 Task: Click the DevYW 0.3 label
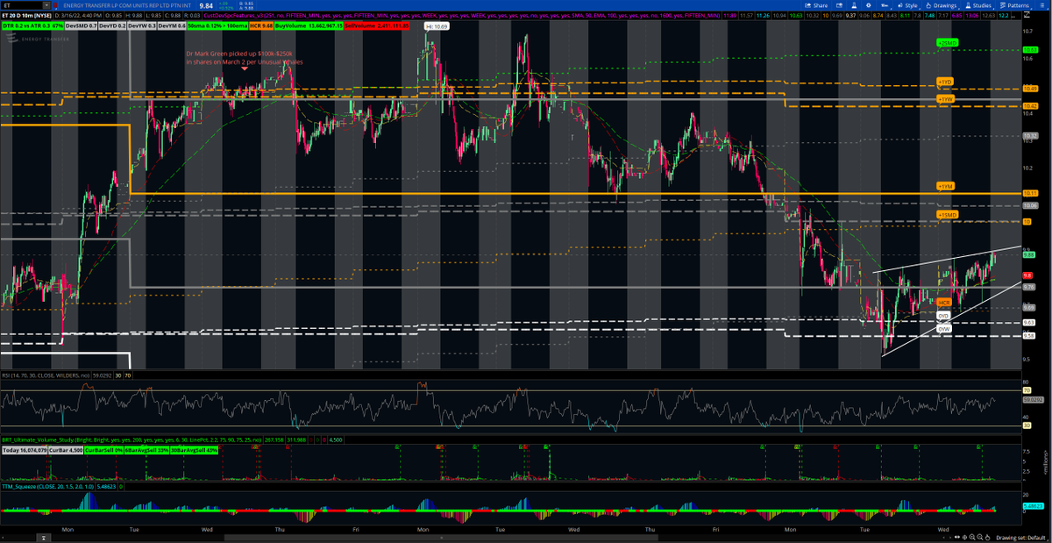(142, 25)
